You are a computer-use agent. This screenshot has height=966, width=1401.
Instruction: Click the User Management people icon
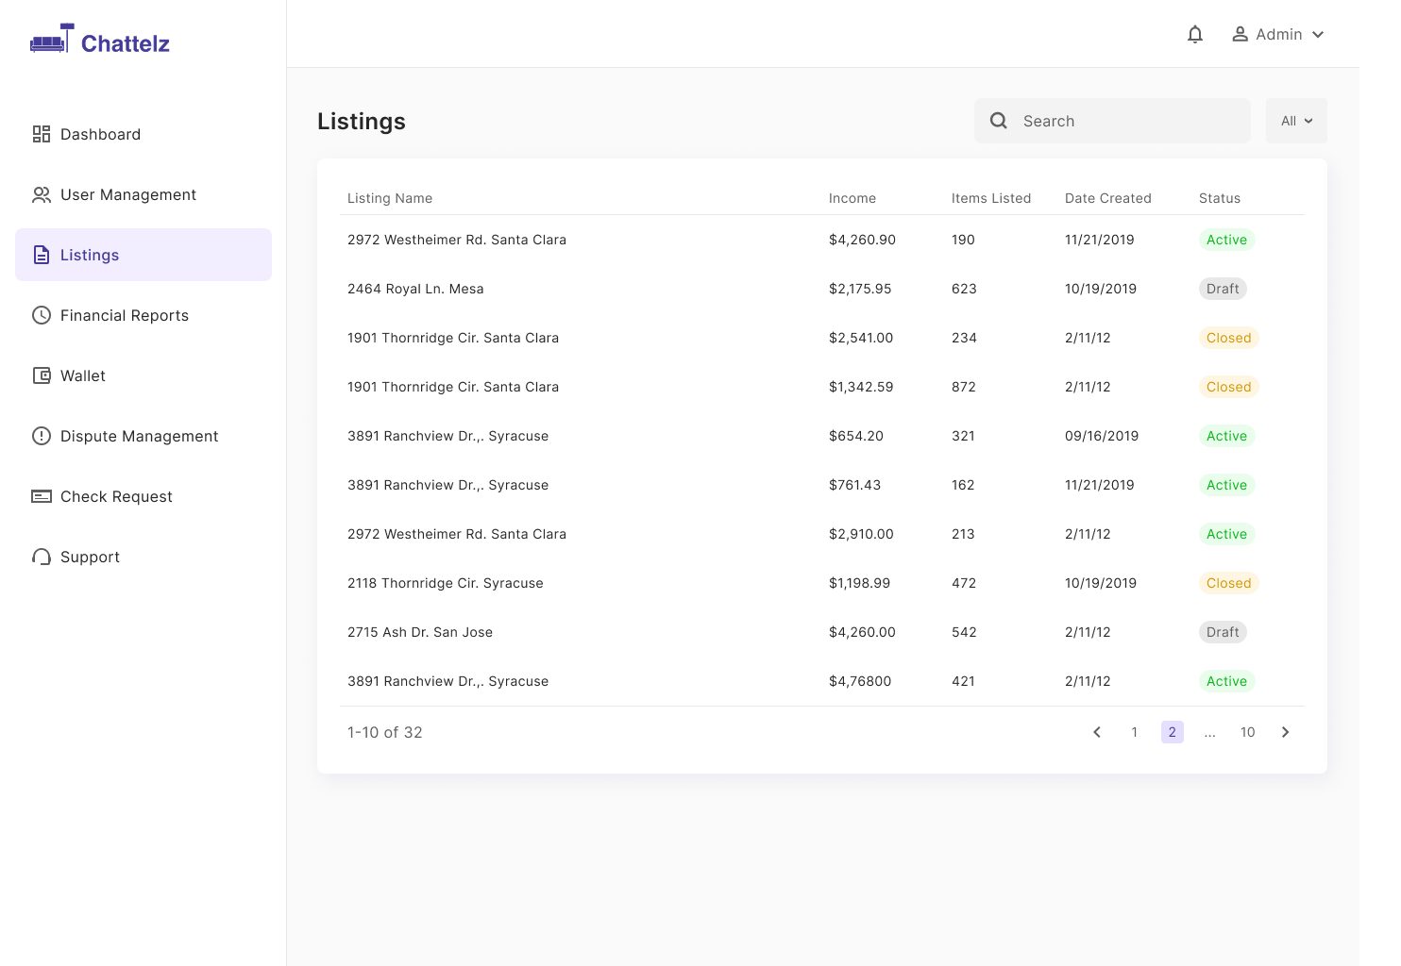pyautogui.click(x=42, y=194)
